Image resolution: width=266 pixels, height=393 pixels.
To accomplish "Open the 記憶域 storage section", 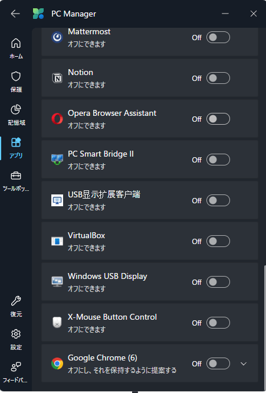I will pos(16,115).
